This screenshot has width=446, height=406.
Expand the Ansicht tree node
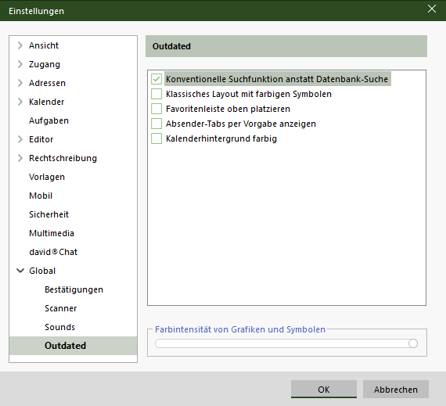click(20, 45)
